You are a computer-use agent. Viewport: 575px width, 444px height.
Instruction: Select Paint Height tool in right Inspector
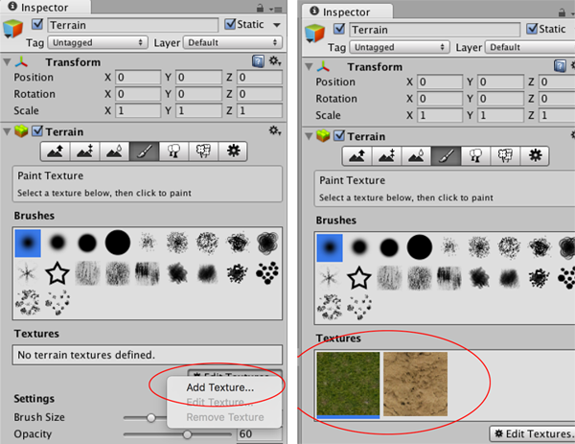point(387,156)
